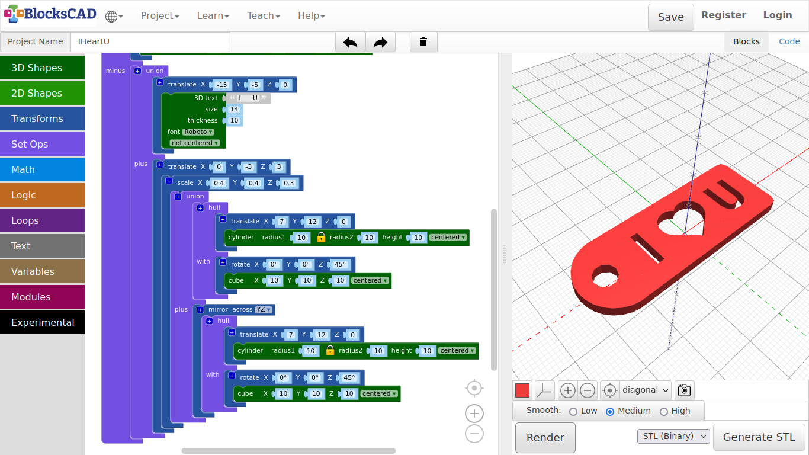
Task: Click the trash can delete icon
Action: coord(423,42)
